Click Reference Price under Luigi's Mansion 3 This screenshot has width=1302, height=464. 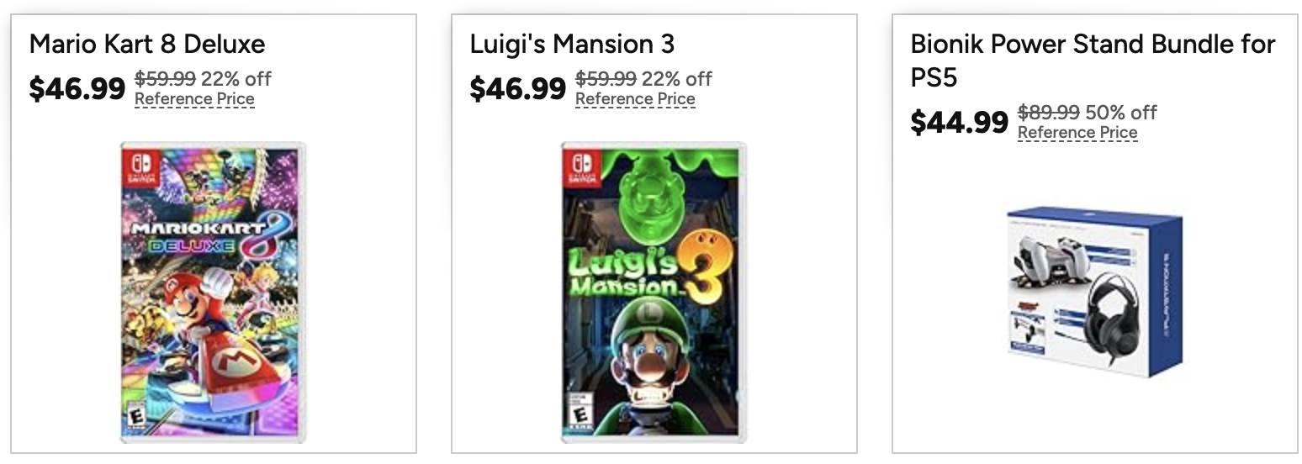point(635,99)
